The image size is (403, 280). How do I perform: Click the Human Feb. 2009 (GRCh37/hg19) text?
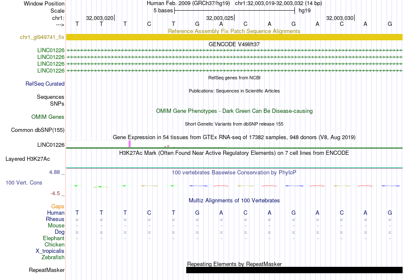point(189,3)
